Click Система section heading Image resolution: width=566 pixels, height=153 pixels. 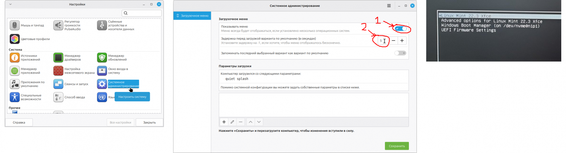pos(16,49)
